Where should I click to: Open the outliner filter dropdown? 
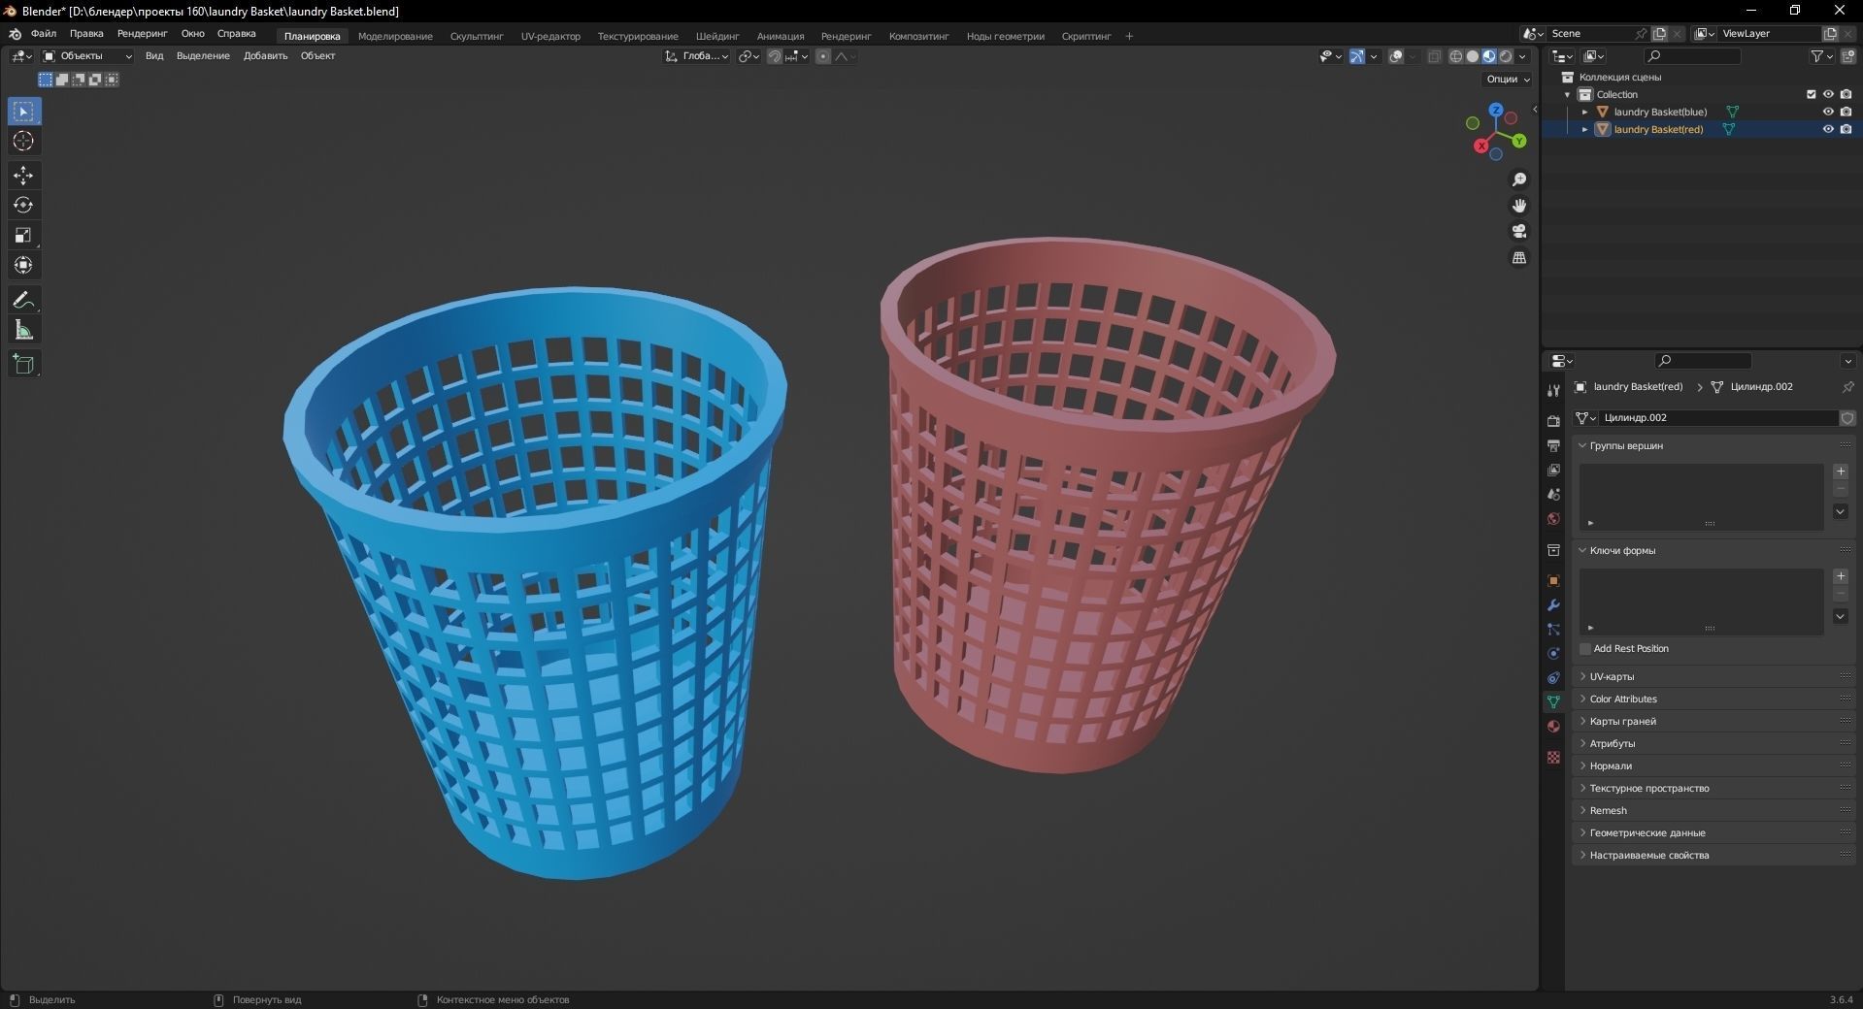pos(1821,56)
